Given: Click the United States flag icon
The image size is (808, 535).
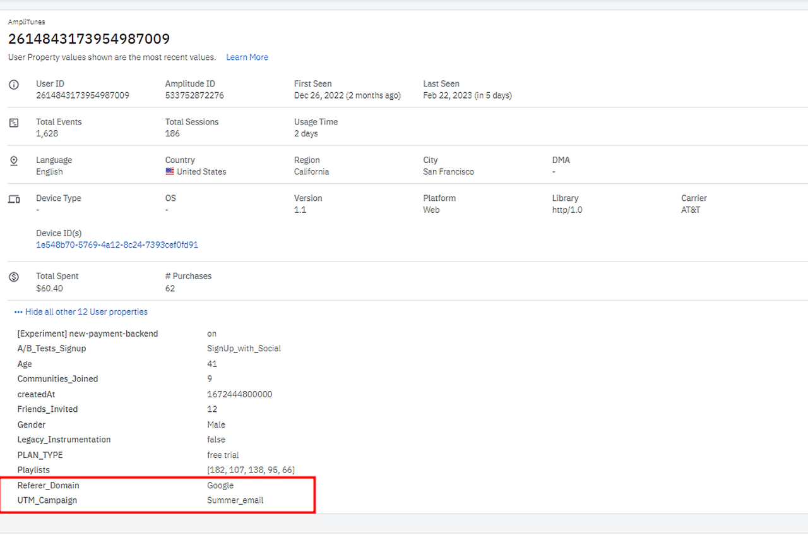Looking at the screenshot, I should pyautogui.click(x=170, y=172).
